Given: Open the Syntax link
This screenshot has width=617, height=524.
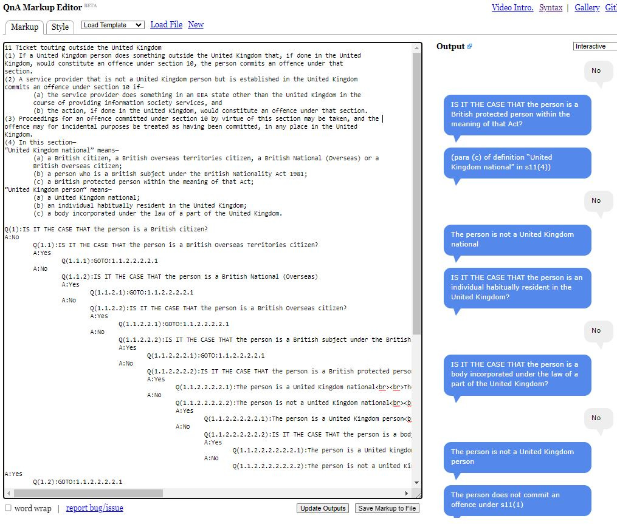Looking at the screenshot, I should click(551, 7).
